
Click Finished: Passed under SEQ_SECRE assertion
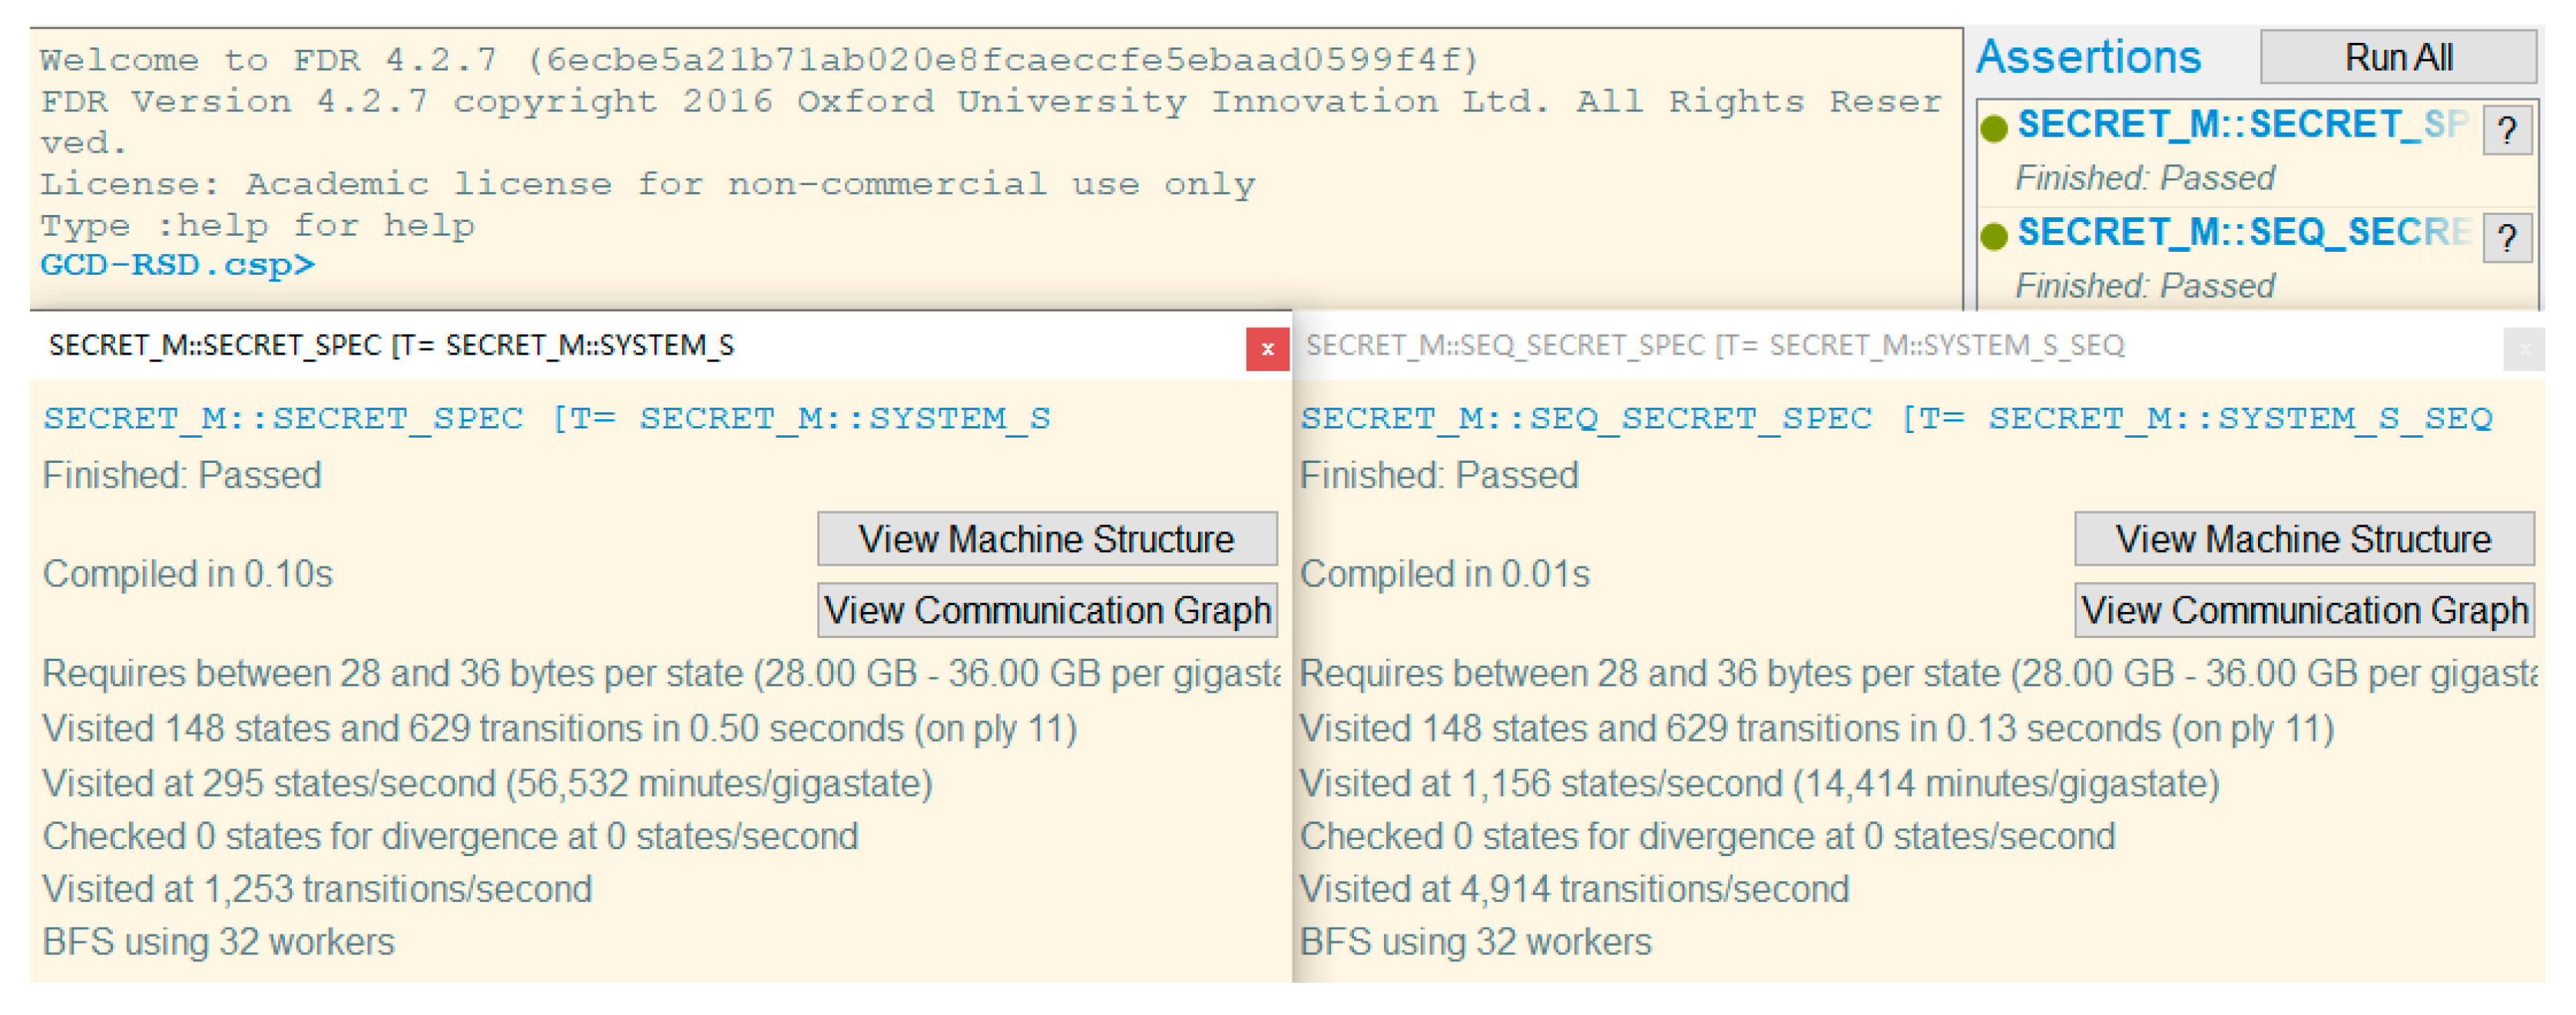(2144, 286)
